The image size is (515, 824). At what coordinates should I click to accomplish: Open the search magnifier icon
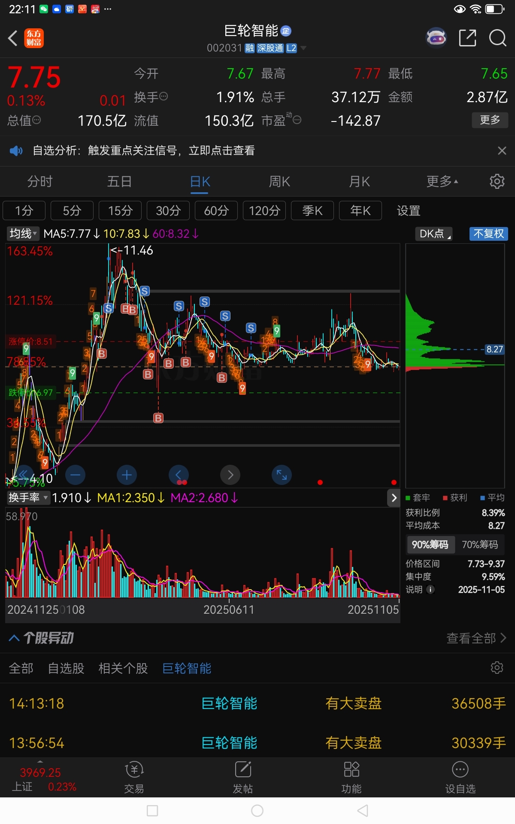click(x=497, y=38)
